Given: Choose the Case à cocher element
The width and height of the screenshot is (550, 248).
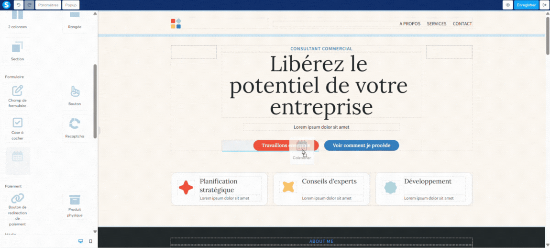Looking at the screenshot, I should pyautogui.click(x=18, y=129).
